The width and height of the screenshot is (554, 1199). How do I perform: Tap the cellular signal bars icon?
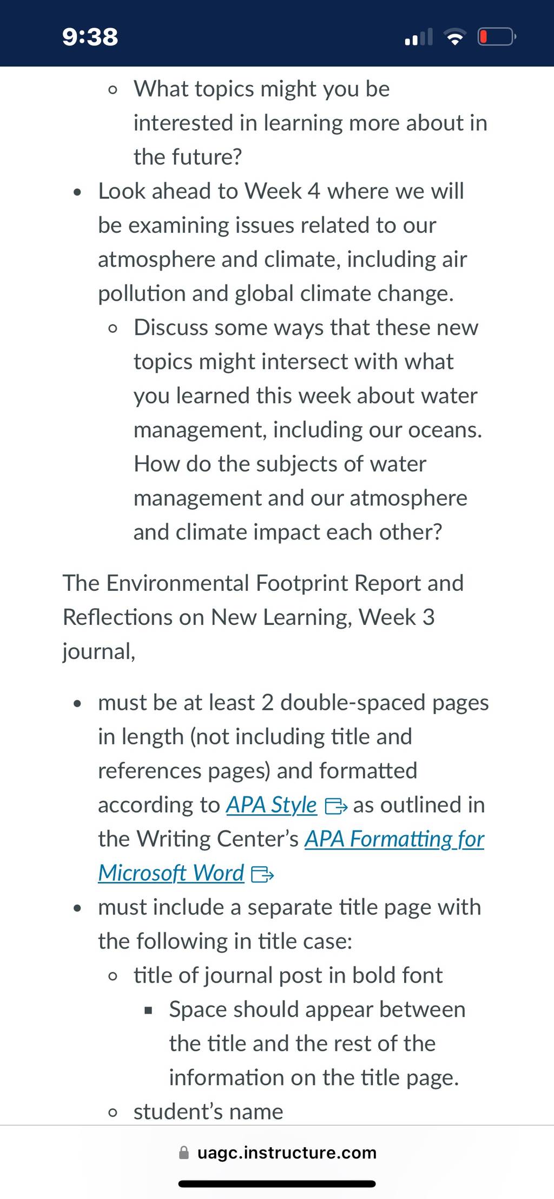coord(419,37)
